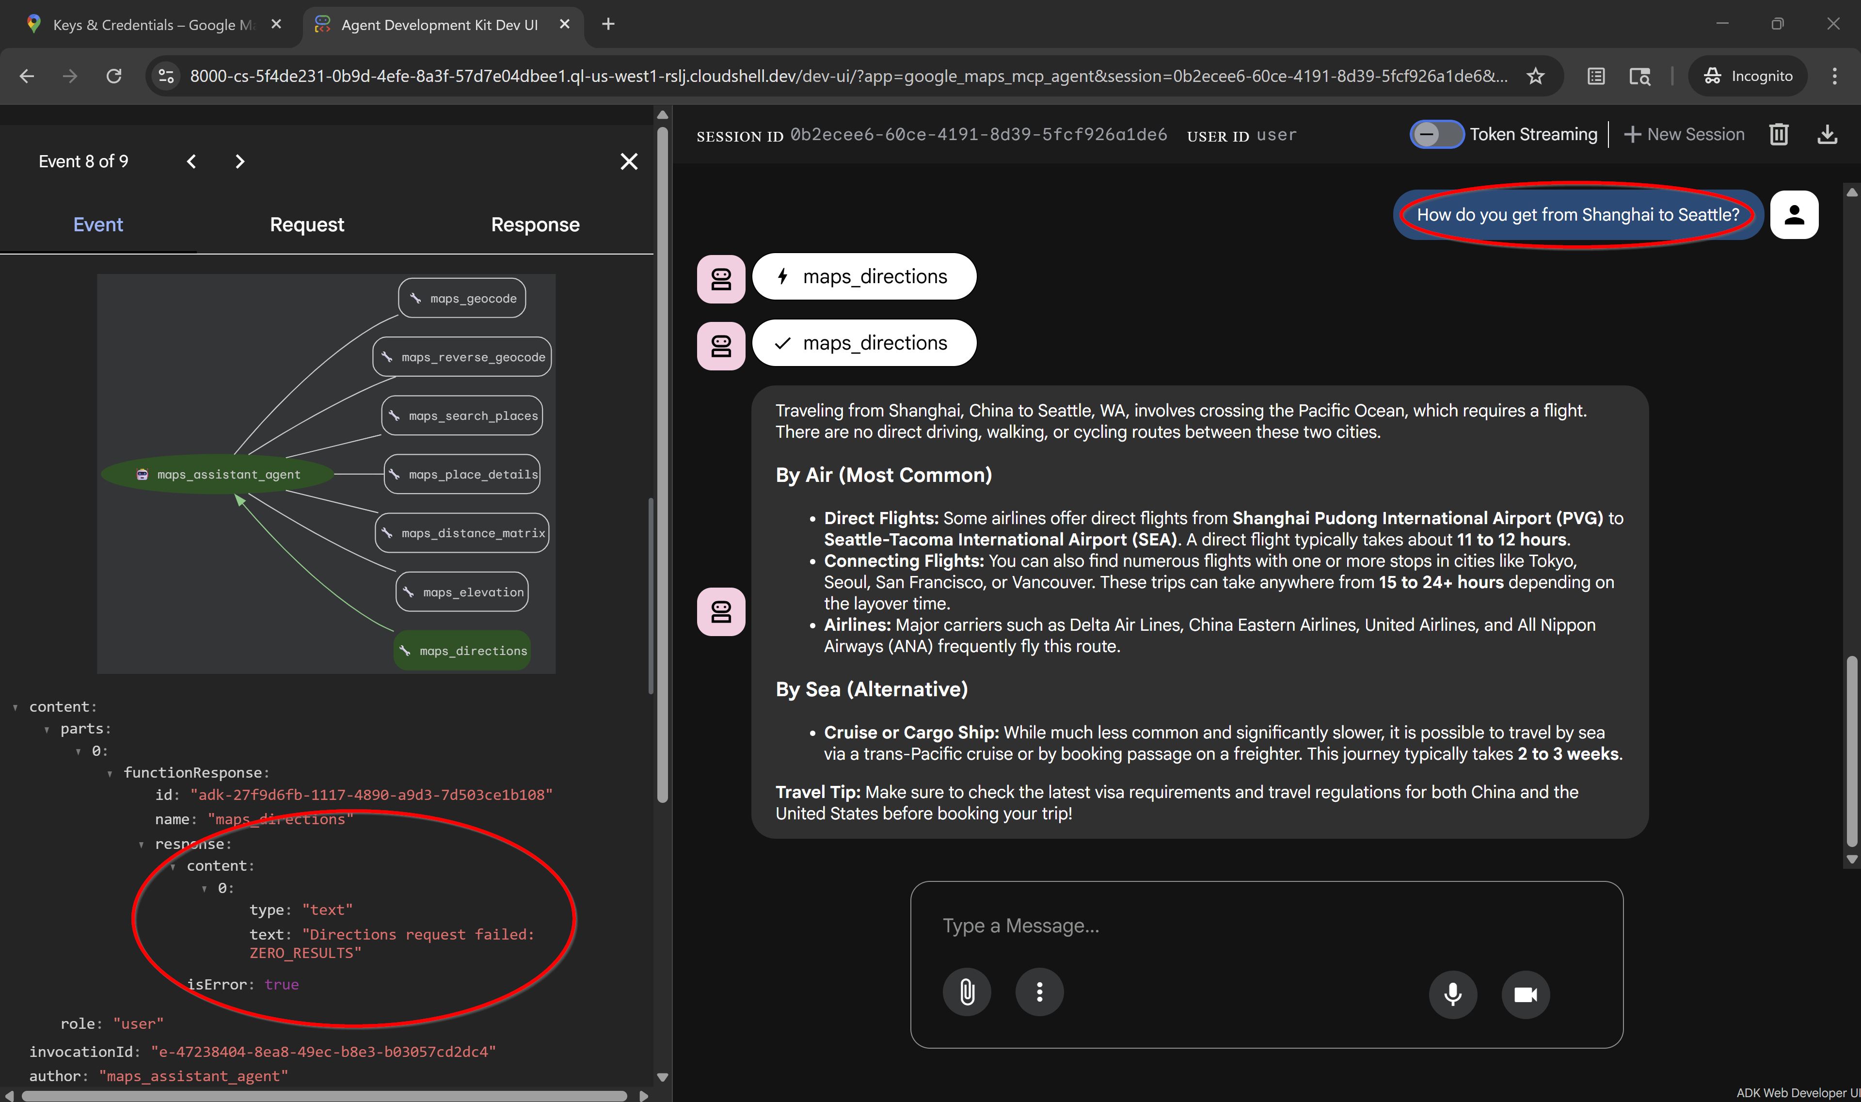
Task: Start video with the camera icon
Action: tap(1526, 995)
